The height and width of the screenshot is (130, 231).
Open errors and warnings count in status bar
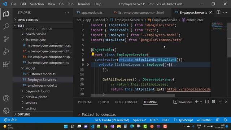[10, 120]
